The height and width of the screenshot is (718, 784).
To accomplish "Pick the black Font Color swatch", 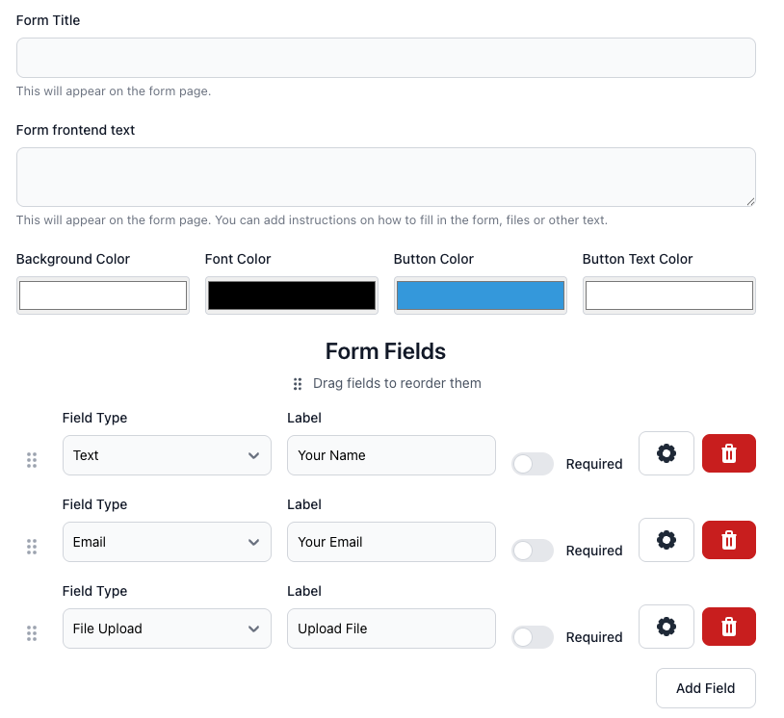I will (x=292, y=295).
